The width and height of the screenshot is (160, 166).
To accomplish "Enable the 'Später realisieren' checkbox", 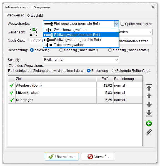I will (122, 24).
